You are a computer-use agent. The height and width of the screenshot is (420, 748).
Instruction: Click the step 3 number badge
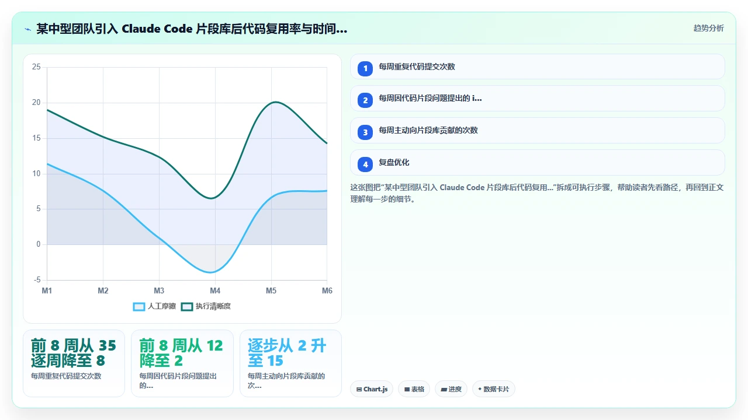(365, 132)
